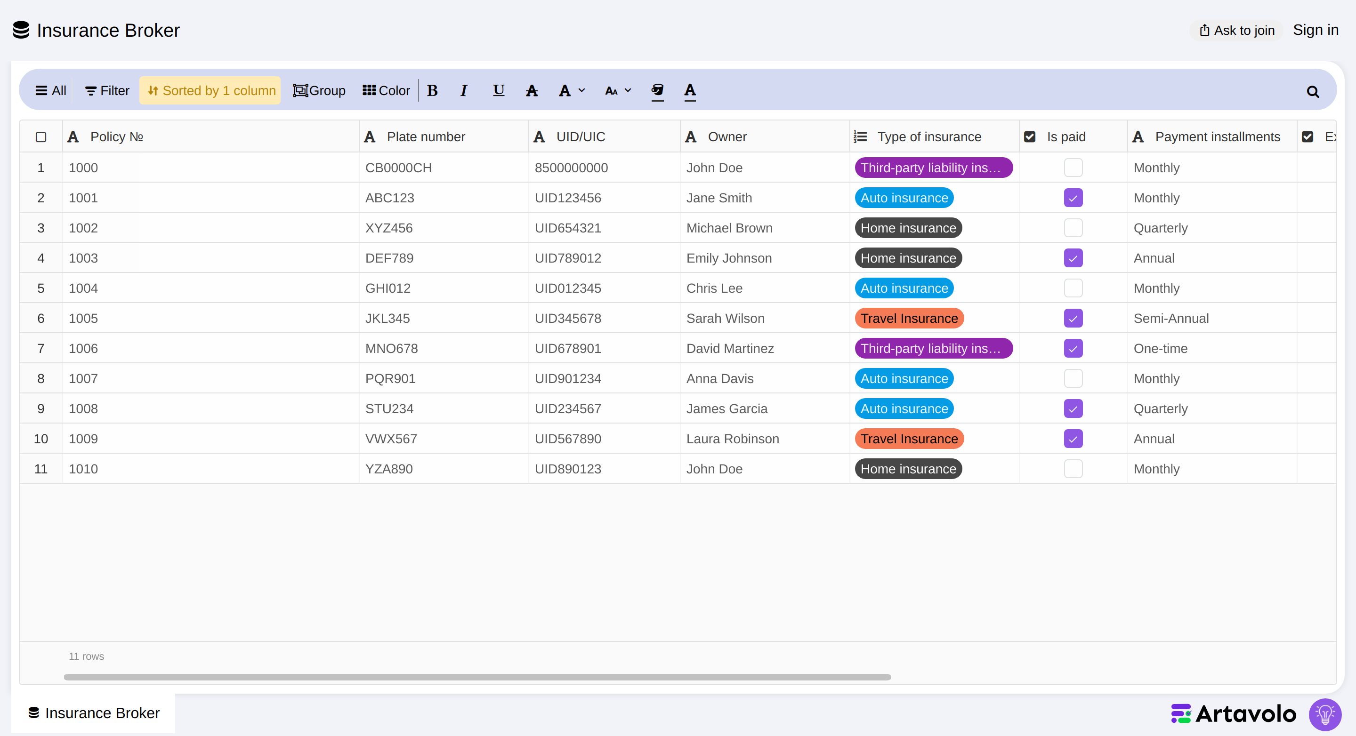
Task: Check Is paid for policy 1010
Action: 1073,469
